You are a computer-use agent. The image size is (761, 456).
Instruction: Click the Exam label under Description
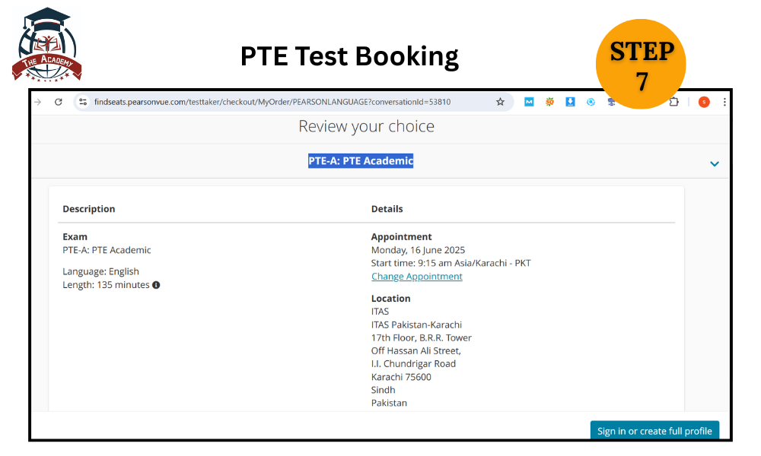[75, 237]
